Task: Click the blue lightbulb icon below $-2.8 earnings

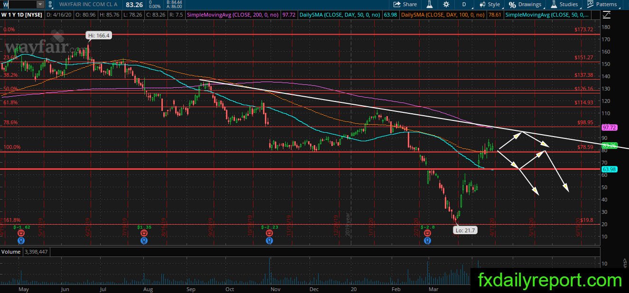Action: click(x=428, y=240)
